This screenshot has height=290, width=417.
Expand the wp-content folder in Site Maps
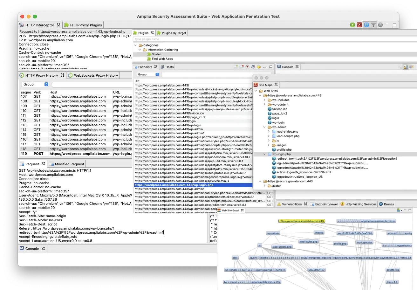click(x=265, y=105)
